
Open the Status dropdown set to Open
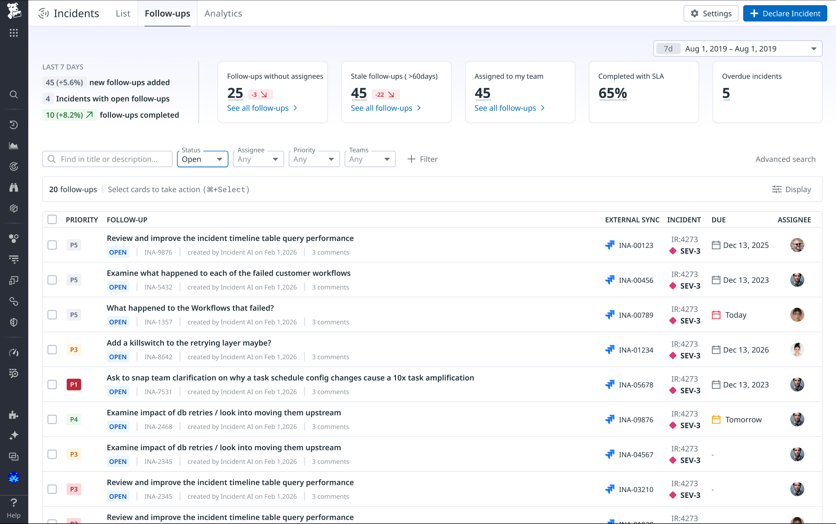(x=202, y=159)
